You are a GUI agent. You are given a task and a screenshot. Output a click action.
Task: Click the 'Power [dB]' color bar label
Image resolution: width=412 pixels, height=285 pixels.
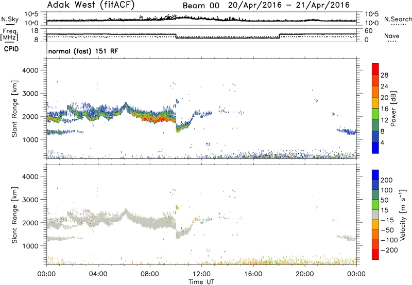(x=393, y=109)
